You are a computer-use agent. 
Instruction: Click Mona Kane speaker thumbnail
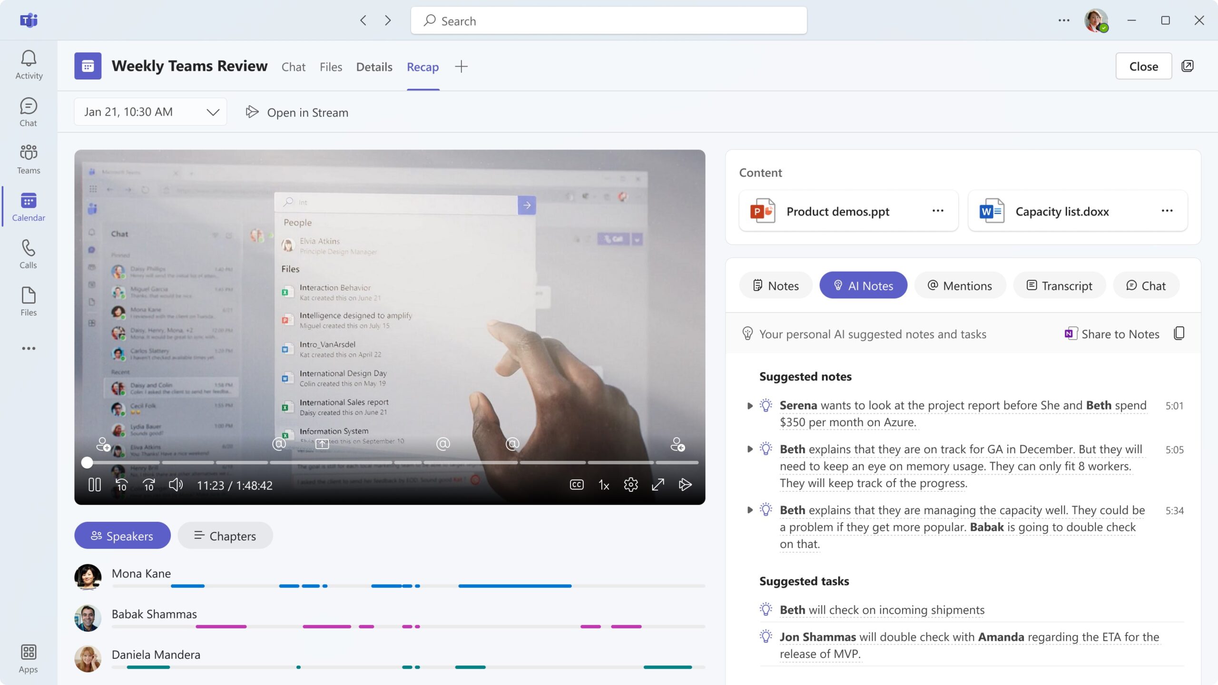click(87, 576)
